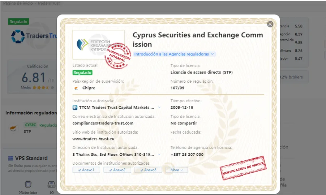Click the star rating under Calificación
This screenshot has width=326, height=195.
click(44, 87)
